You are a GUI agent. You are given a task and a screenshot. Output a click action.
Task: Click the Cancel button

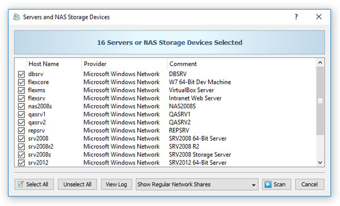click(309, 184)
